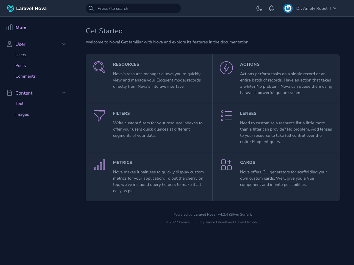Open the CARDS documentation heading
Screen dimensions: 354x265
point(248,162)
